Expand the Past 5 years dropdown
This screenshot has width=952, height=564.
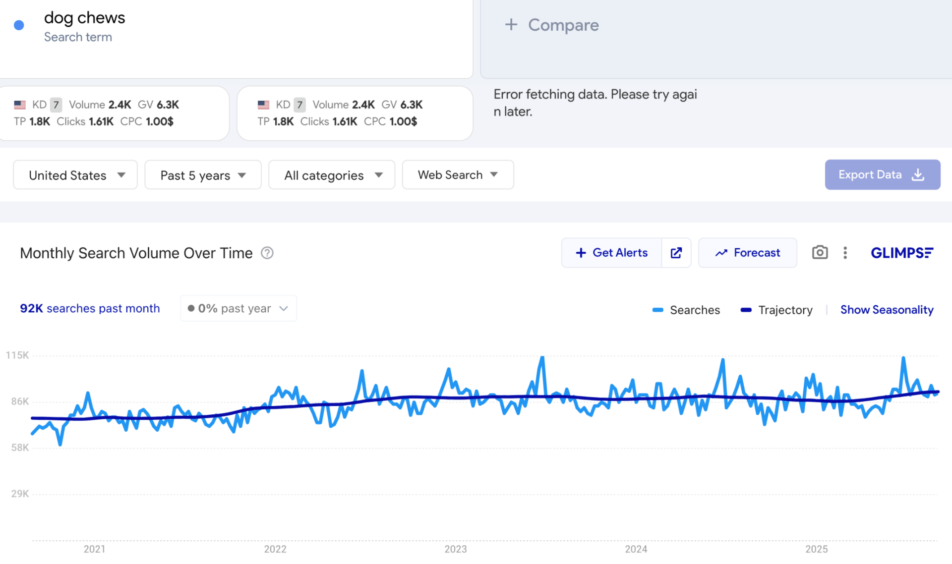203,175
